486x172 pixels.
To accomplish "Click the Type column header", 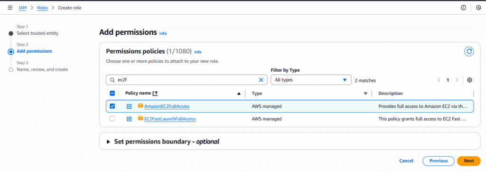I will click(257, 93).
